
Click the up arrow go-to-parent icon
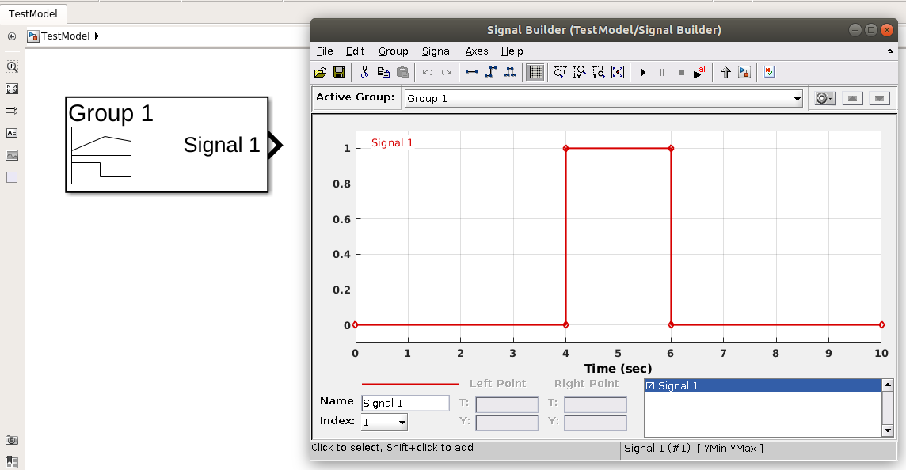tap(725, 72)
